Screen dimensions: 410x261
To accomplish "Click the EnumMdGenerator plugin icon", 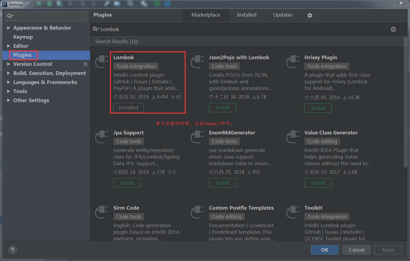I will [x=197, y=137].
